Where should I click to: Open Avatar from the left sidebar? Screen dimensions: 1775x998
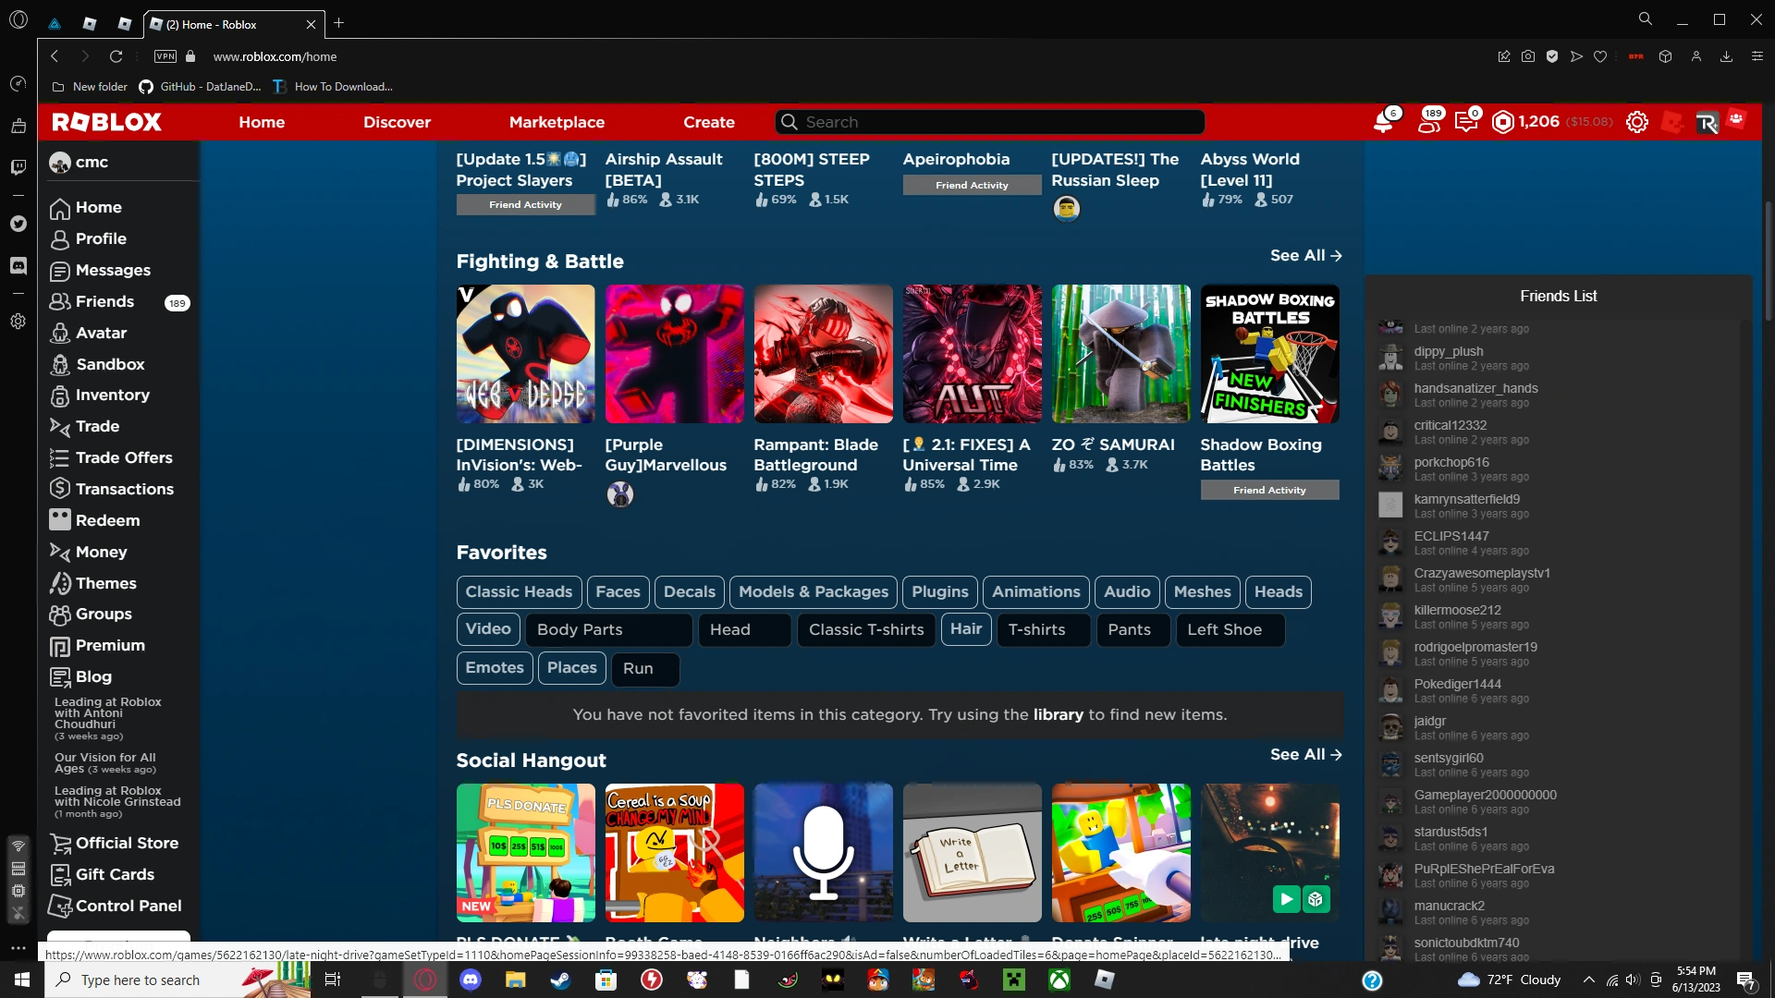point(101,333)
